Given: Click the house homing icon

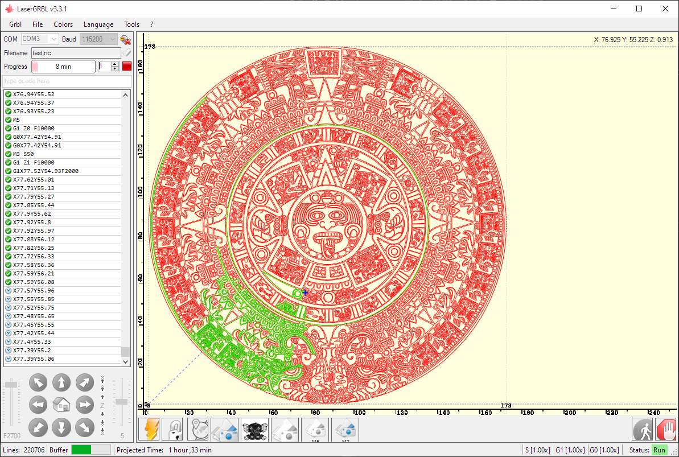Looking at the screenshot, I should coord(61,405).
